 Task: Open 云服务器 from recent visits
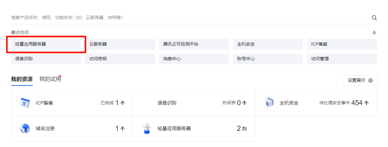[120, 44]
